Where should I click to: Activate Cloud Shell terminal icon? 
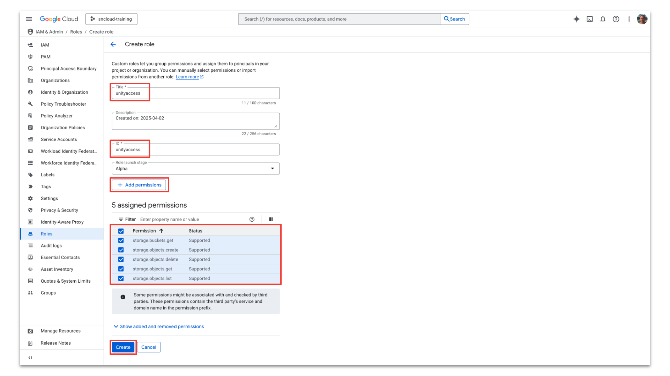590,19
